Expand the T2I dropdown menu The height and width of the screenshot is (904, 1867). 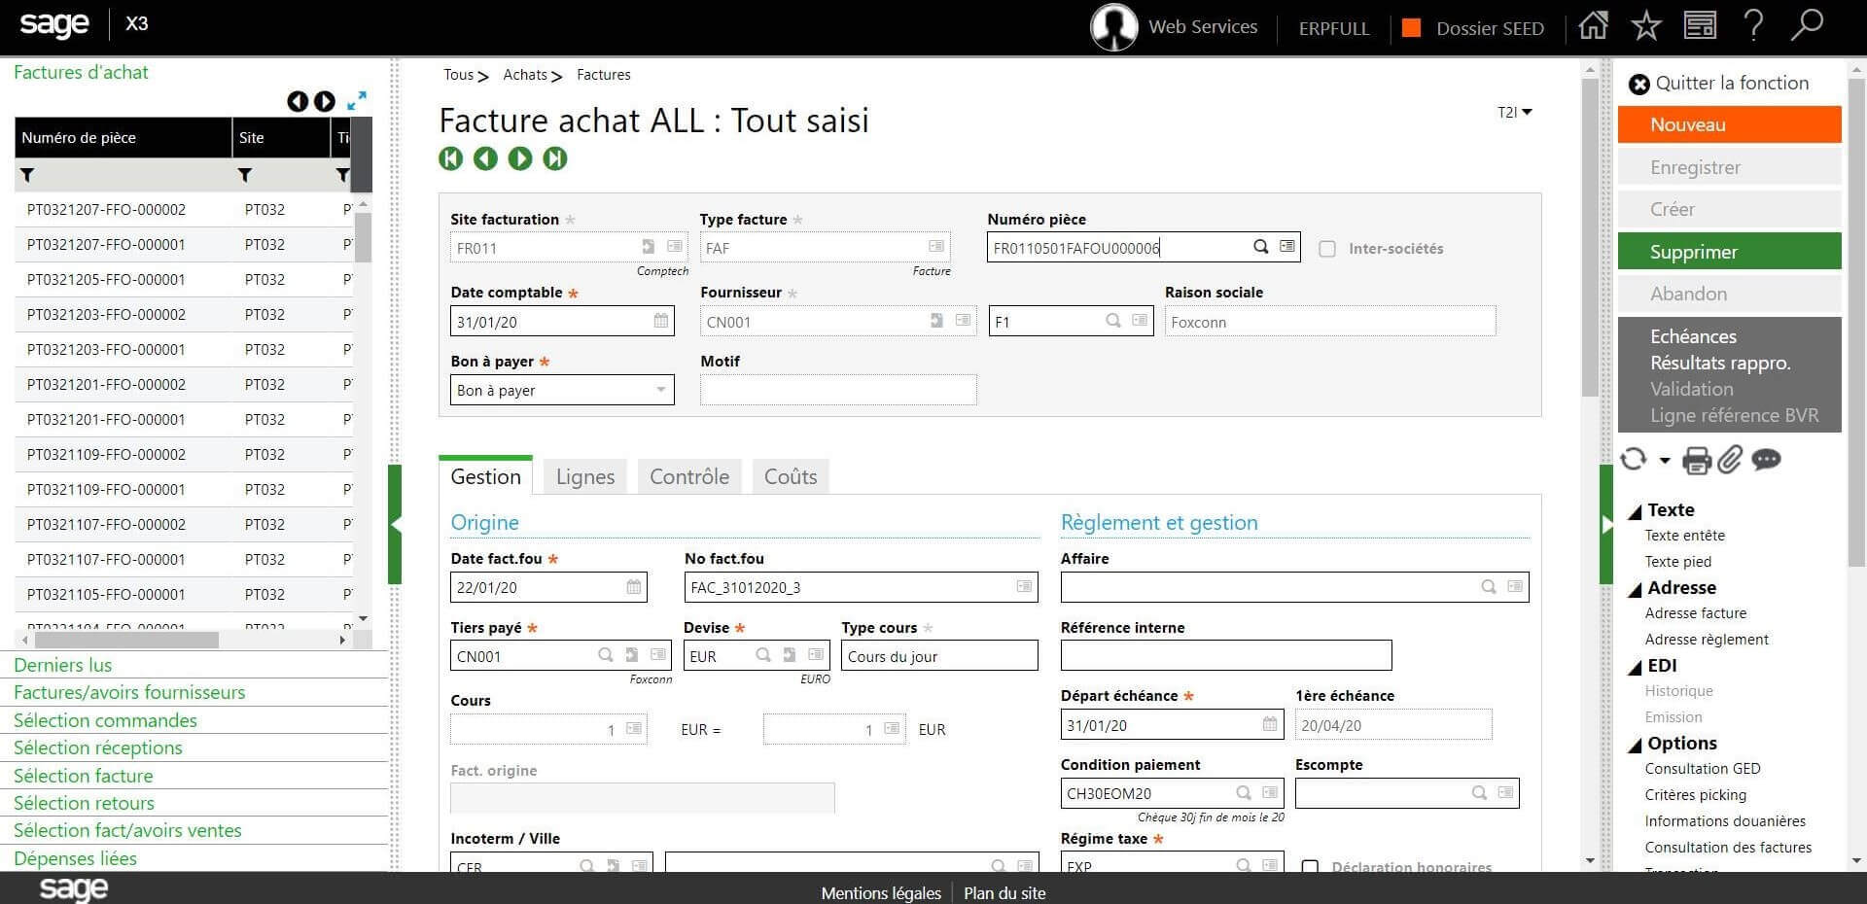pos(1514,112)
